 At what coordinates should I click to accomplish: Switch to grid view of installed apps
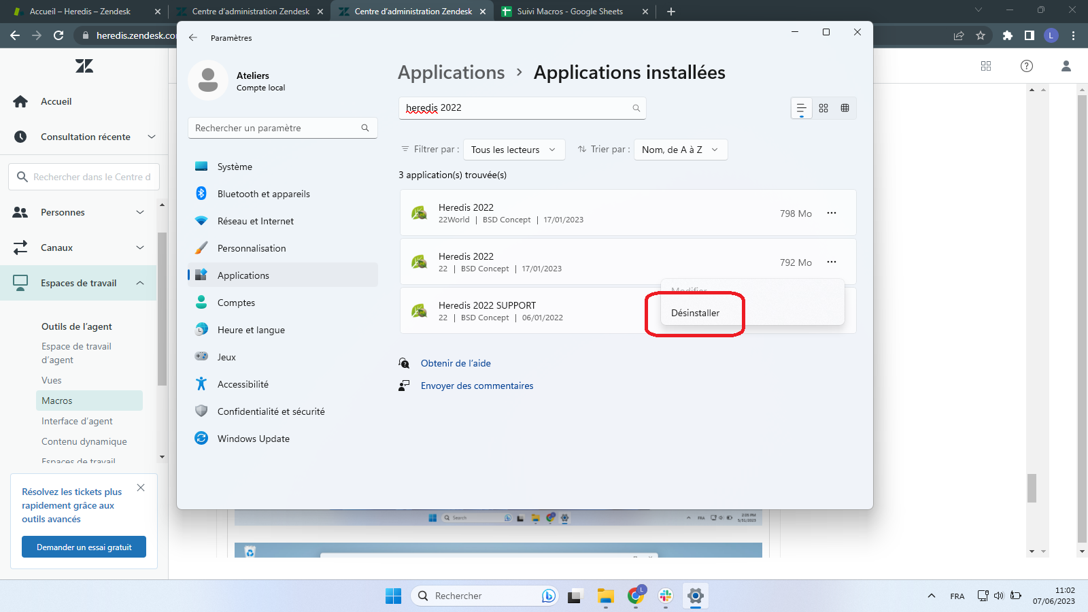[x=823, y=108]
